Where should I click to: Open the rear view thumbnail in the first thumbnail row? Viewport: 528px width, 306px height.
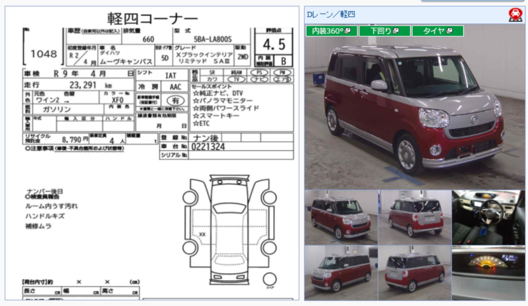point(415,217)
